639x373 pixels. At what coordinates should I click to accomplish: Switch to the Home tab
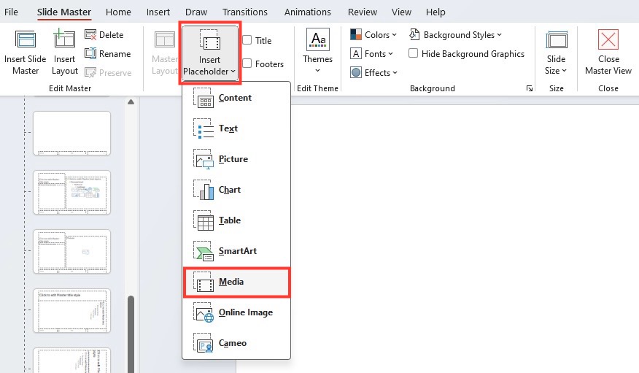point(118,12)
